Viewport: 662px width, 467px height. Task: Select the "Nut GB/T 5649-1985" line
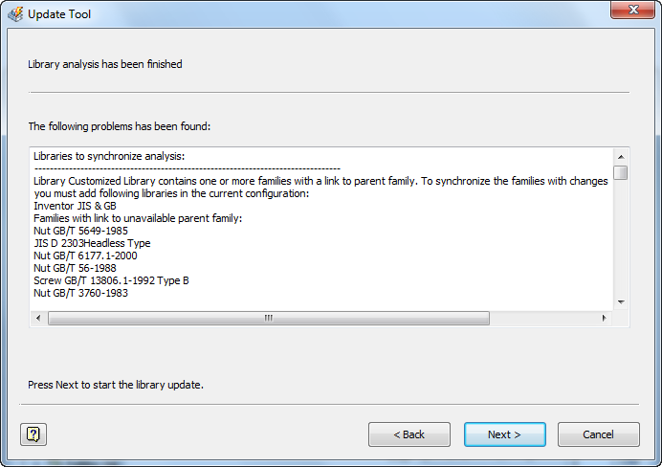[x=80, y=231]
